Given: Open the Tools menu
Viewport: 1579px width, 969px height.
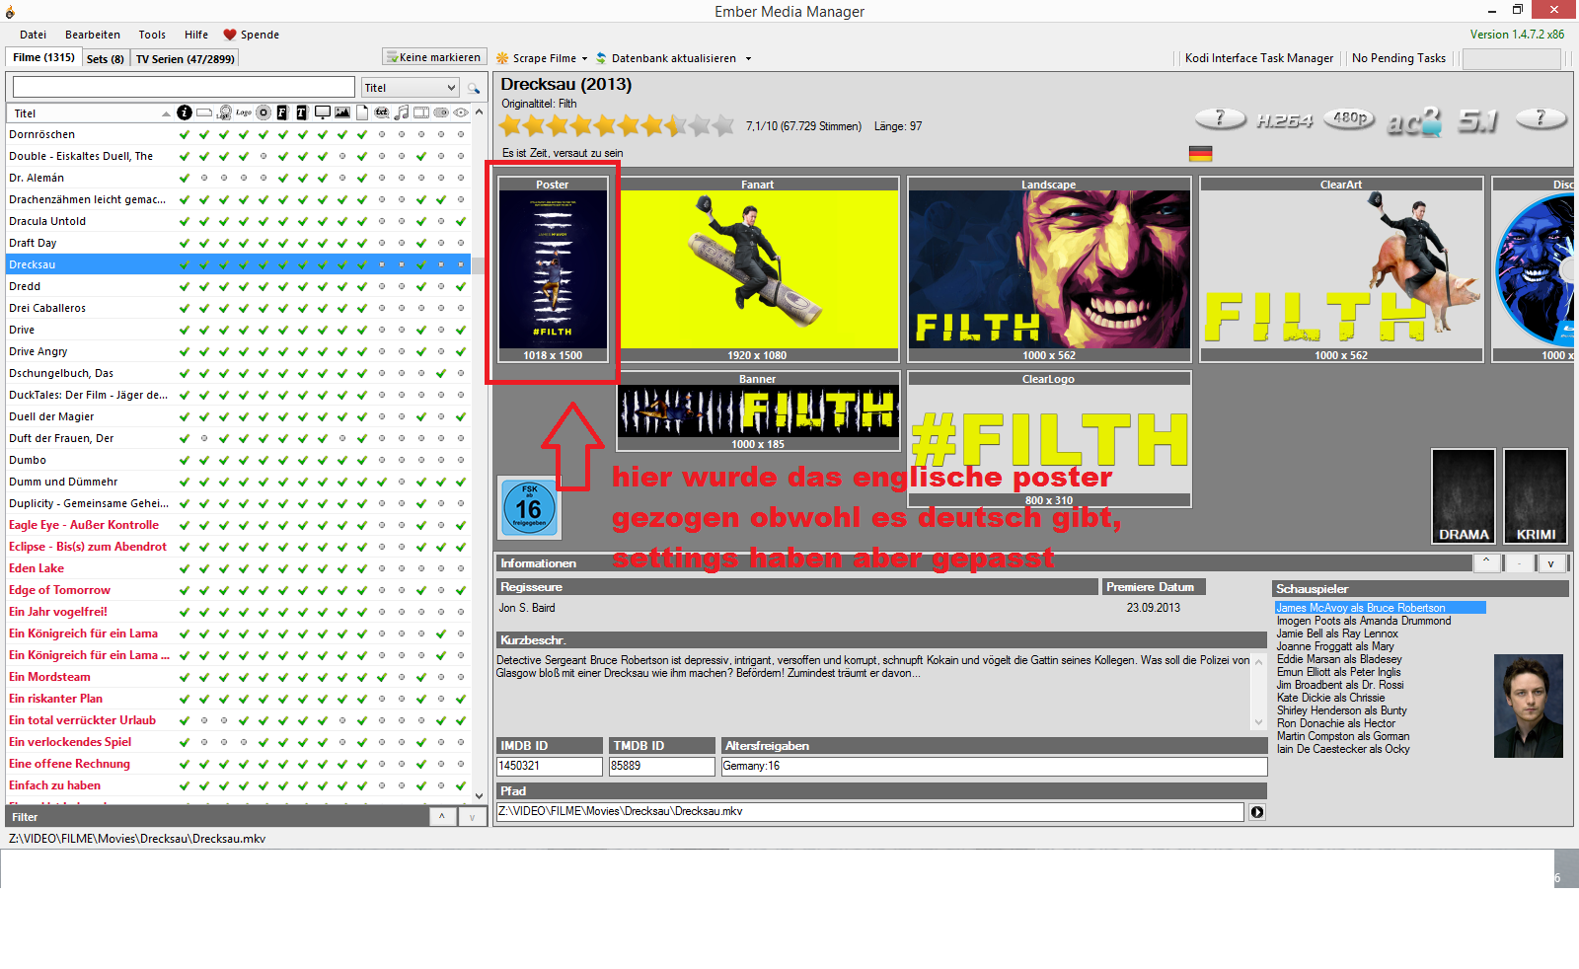Looking at the screenshot, I should point(152,35).
